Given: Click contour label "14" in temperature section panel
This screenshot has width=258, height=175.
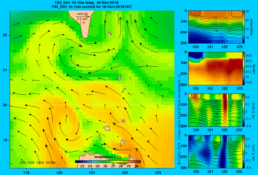Looking at the screenshot, I should tap(200, 37).
